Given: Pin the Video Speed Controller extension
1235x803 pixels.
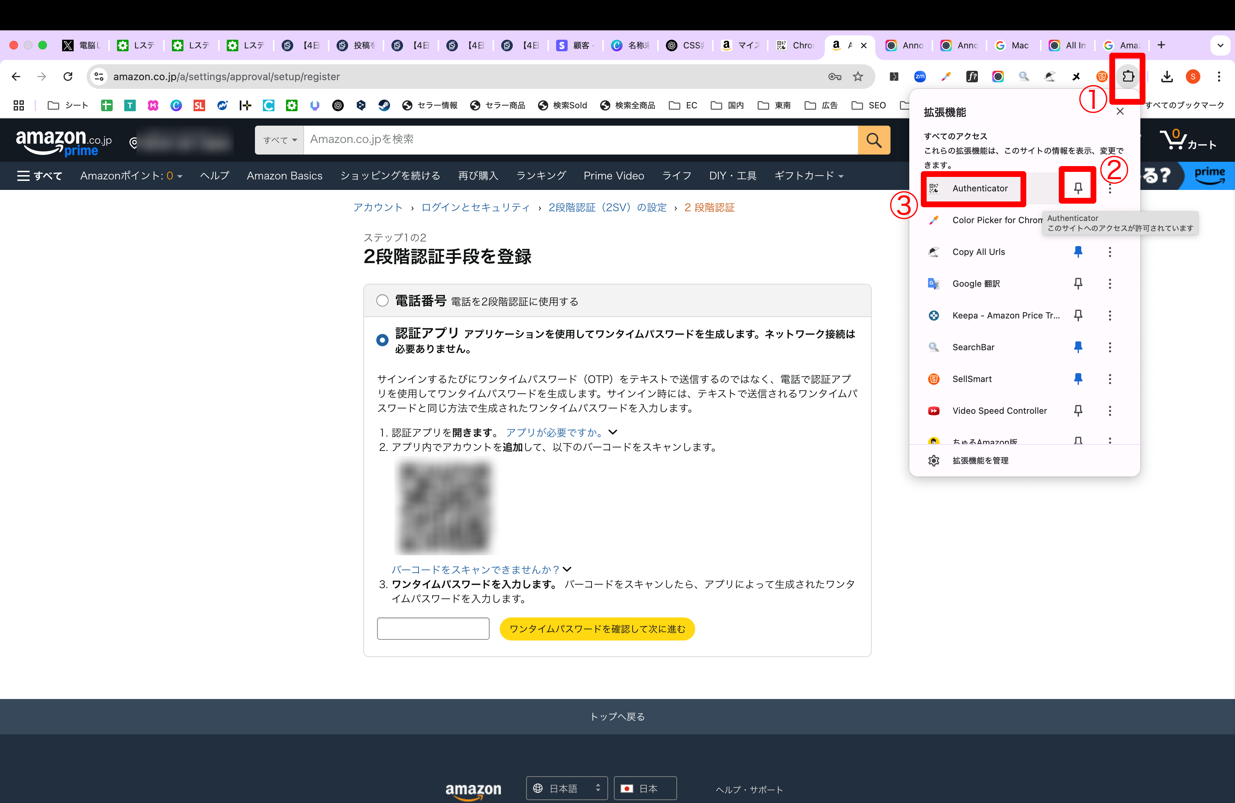Looking at the screenshot, I should pos(1078,411).
